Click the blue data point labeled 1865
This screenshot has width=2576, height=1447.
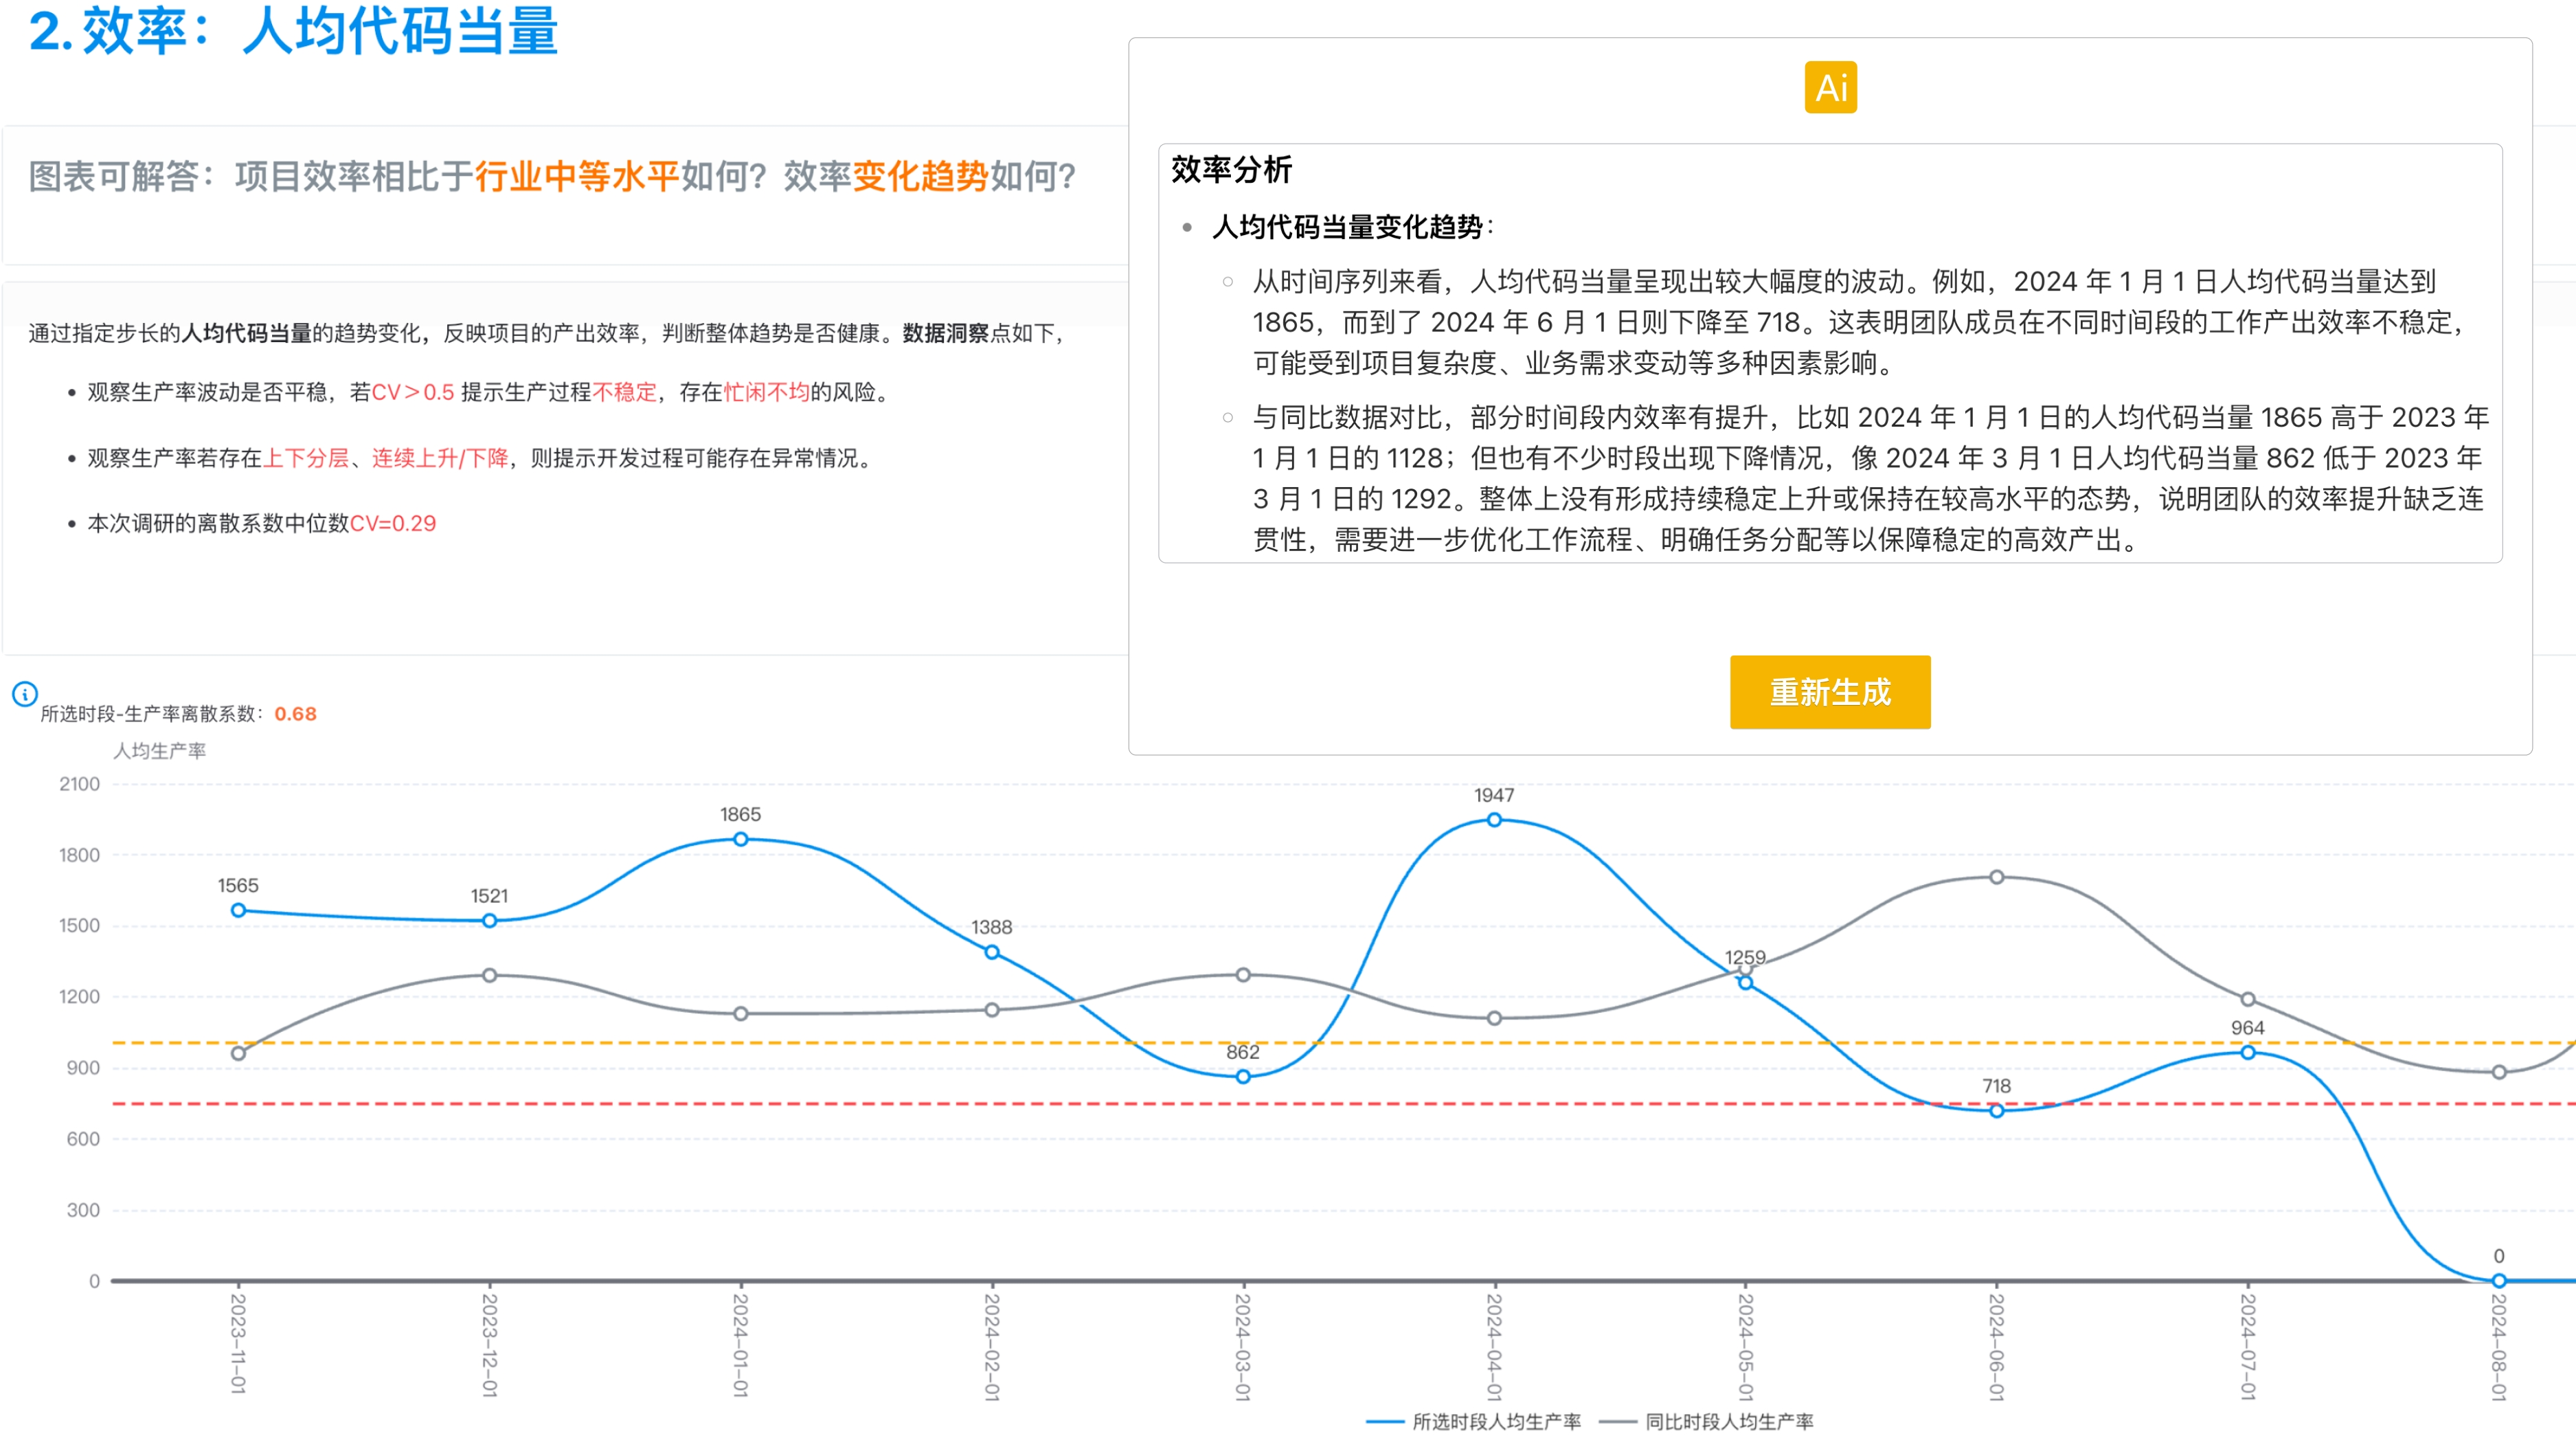point(741,840)
